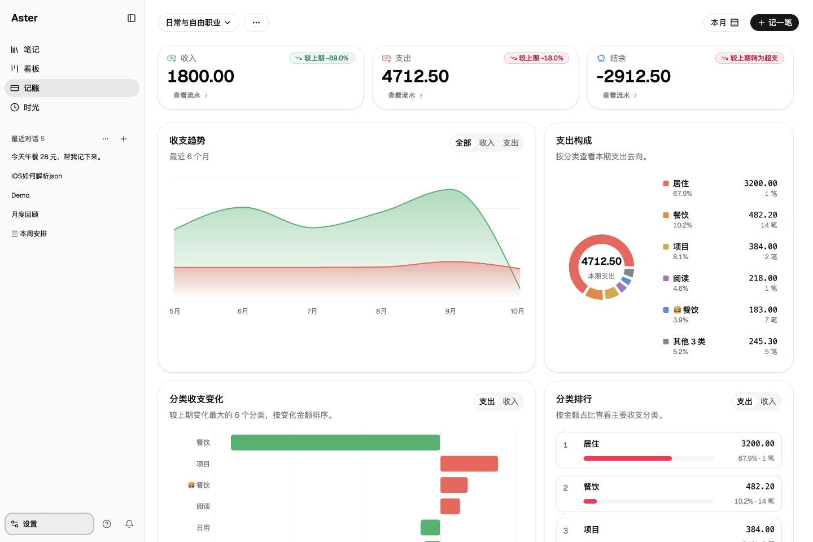Click the 支出 card money icon
The height and width of the screenshot is (542, 813).
[x=386, y=58]
